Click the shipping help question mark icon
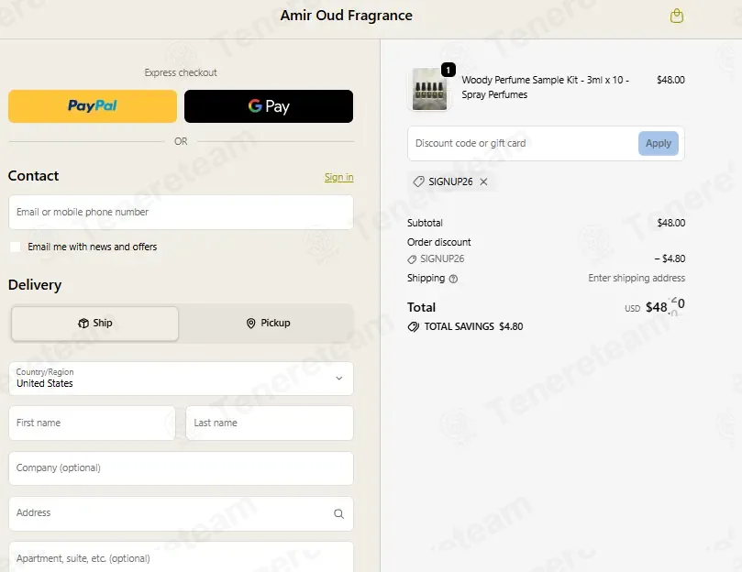This screenshot has height=572, width=742. tap(453, 279)
